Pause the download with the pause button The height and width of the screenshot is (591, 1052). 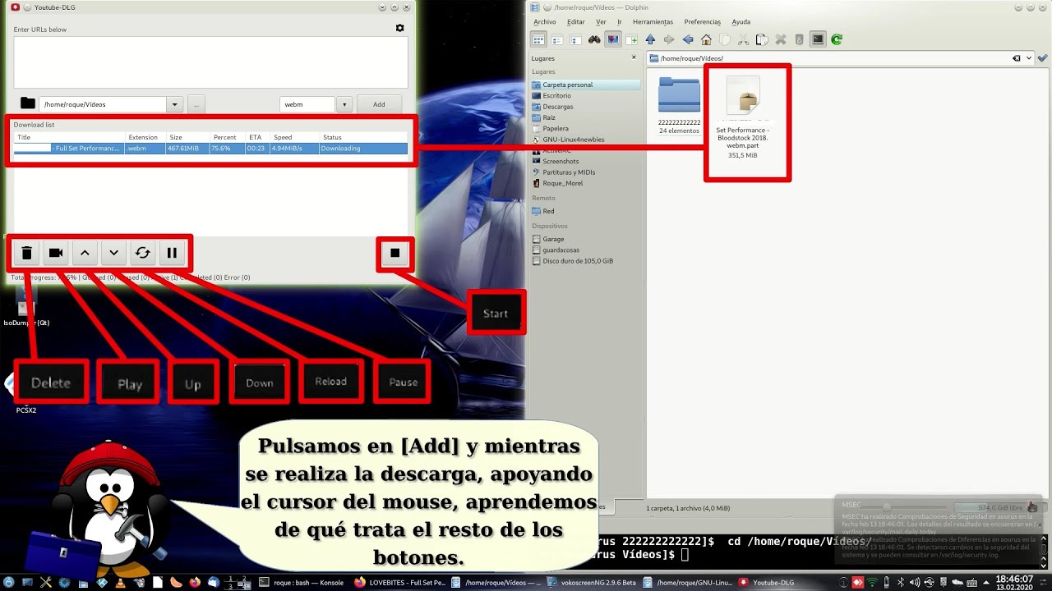[172, 253]
